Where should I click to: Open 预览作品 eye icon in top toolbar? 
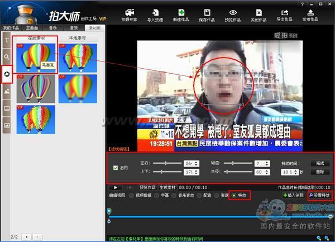point(233,14)
